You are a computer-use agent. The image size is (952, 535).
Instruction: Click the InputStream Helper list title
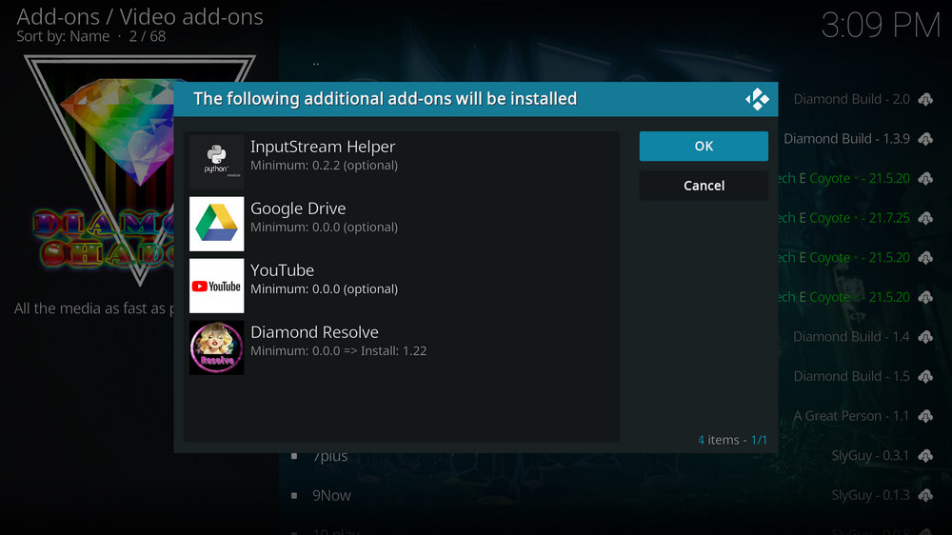(323, 147)
